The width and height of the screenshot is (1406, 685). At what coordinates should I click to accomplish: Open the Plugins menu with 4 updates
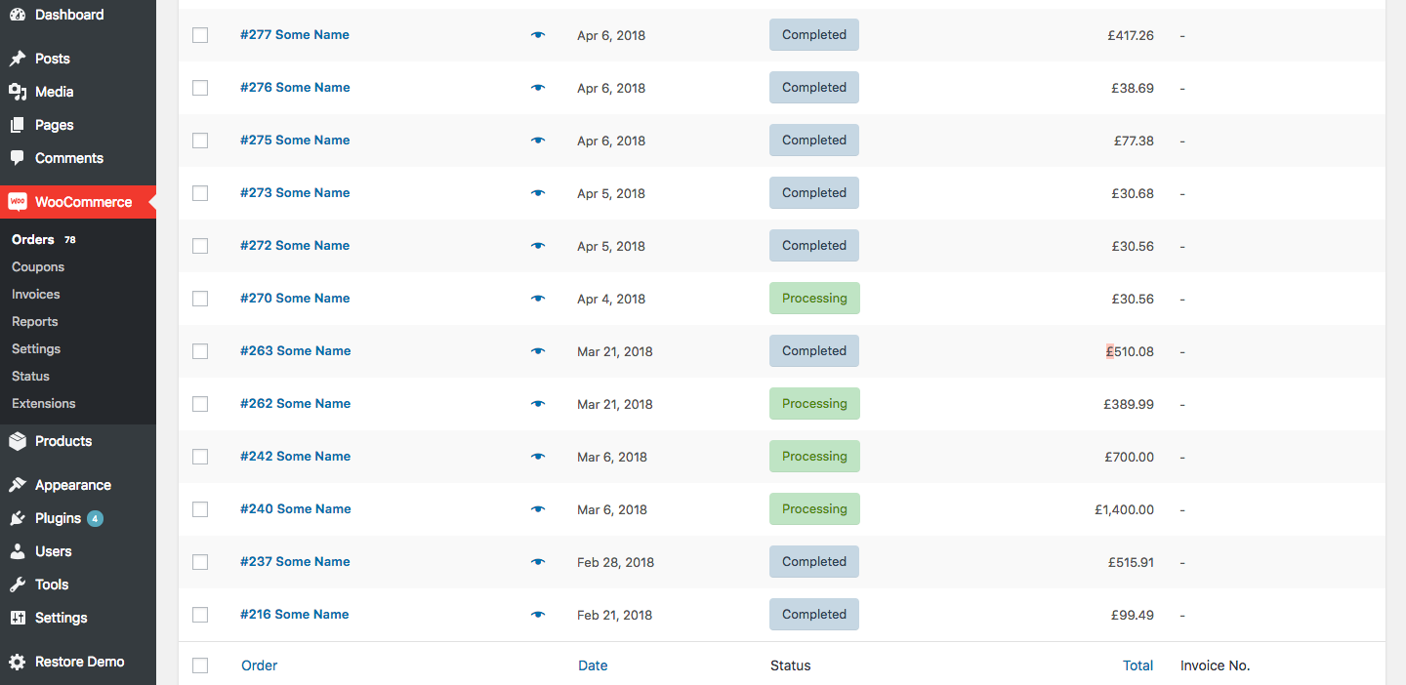[x=59, y=518]
